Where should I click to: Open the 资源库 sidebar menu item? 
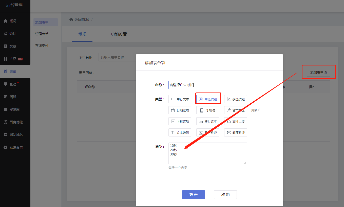point(15,109)
